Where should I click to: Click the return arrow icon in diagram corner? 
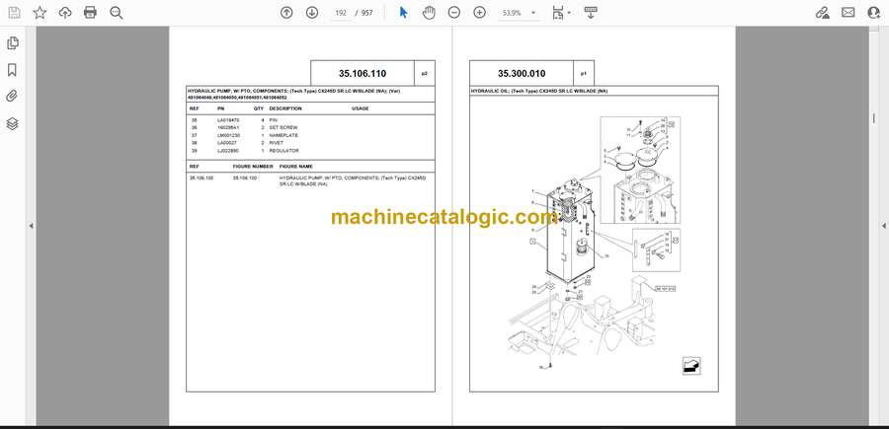coord(691,366)
